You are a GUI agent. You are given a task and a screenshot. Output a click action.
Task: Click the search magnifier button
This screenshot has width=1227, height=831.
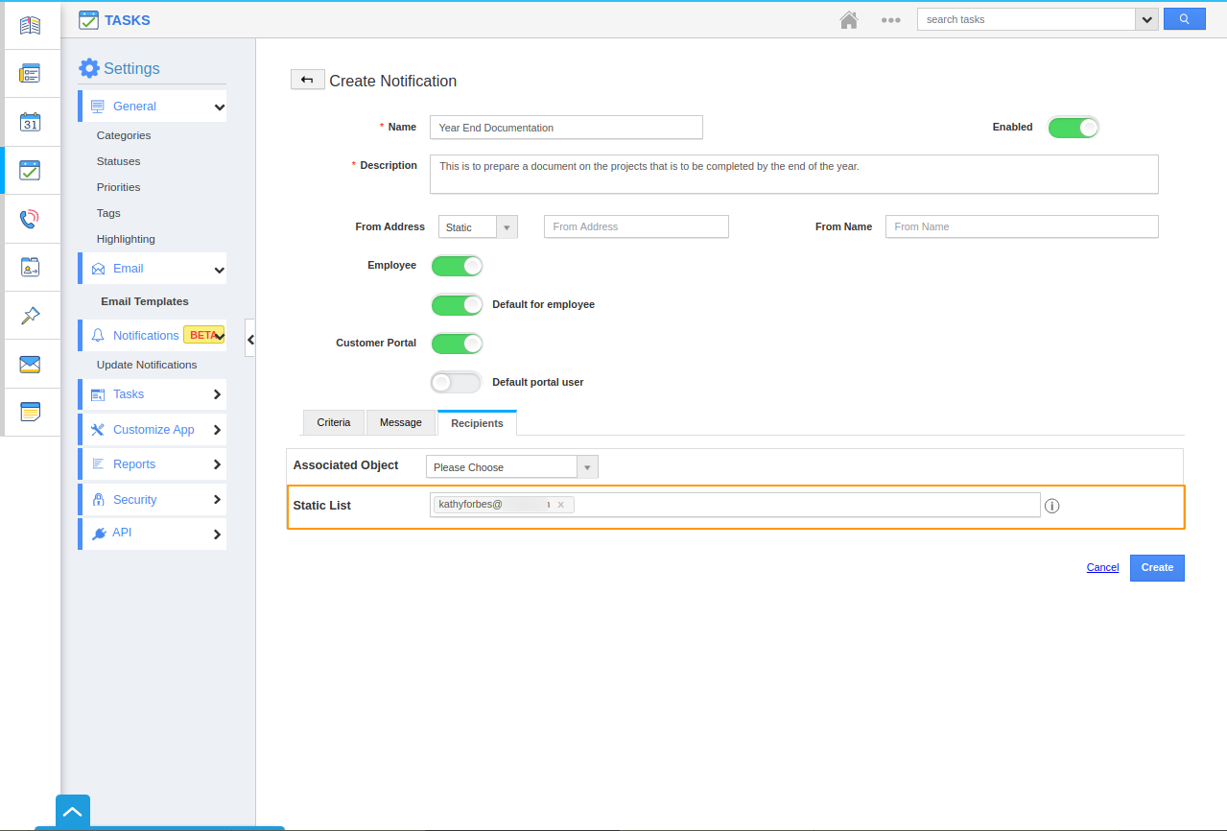tap(1184, 19)
